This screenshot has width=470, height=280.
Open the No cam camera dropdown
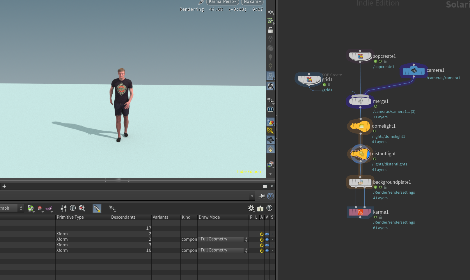point(252,2)
